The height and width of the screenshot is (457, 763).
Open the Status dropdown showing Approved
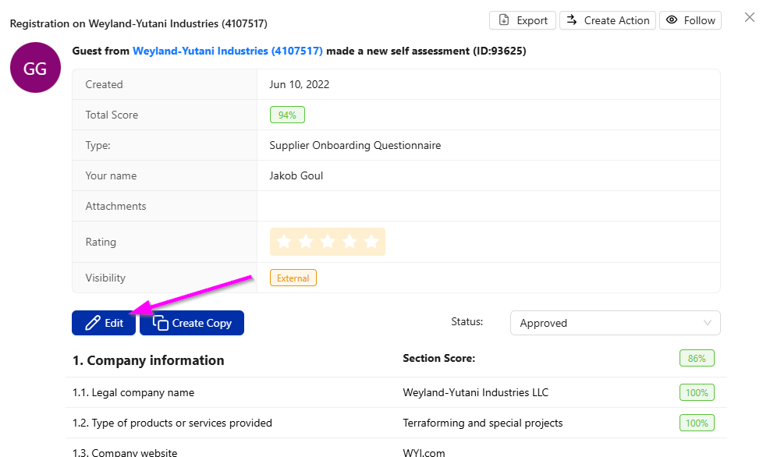point(615,323)
